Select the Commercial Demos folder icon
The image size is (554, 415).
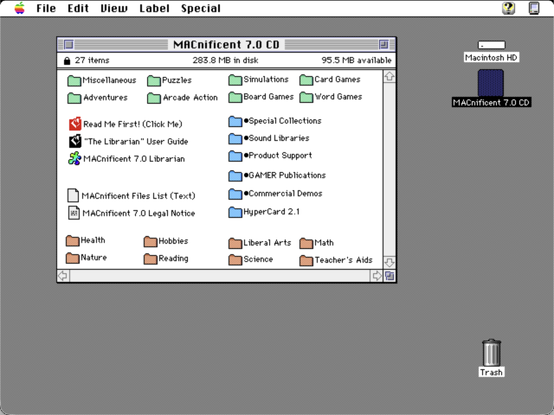pos(235,195)
